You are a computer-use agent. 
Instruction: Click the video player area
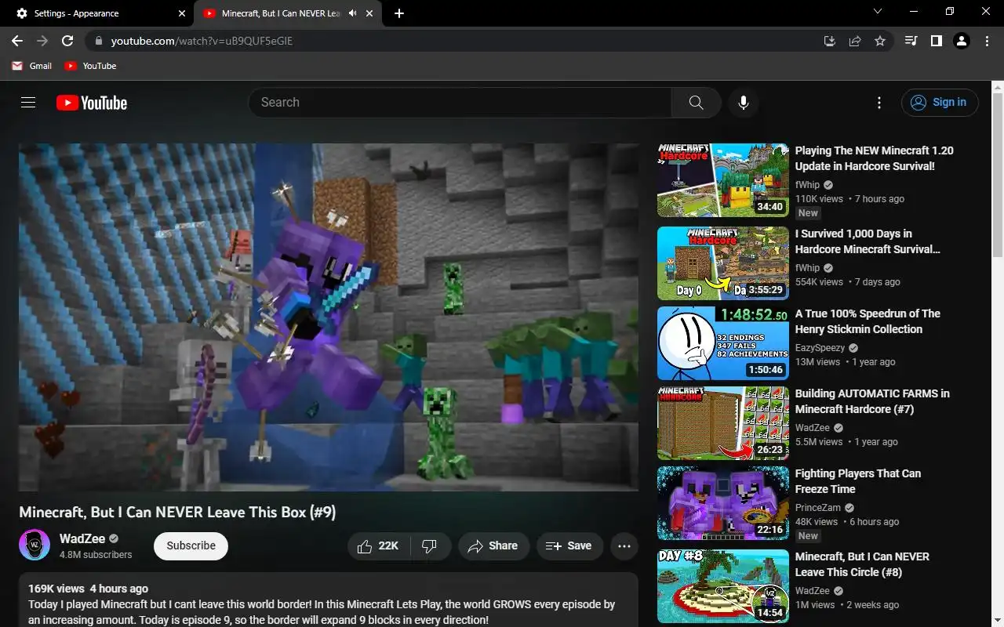click(x=329, y=317)
